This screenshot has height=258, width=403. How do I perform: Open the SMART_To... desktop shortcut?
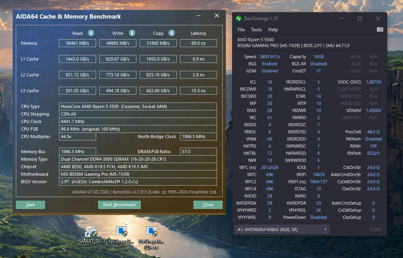pyautogui.click(x=91, y=235)
